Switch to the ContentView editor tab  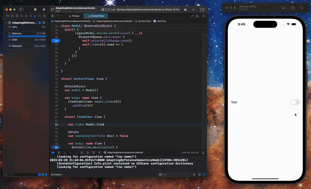pos(96,16)
